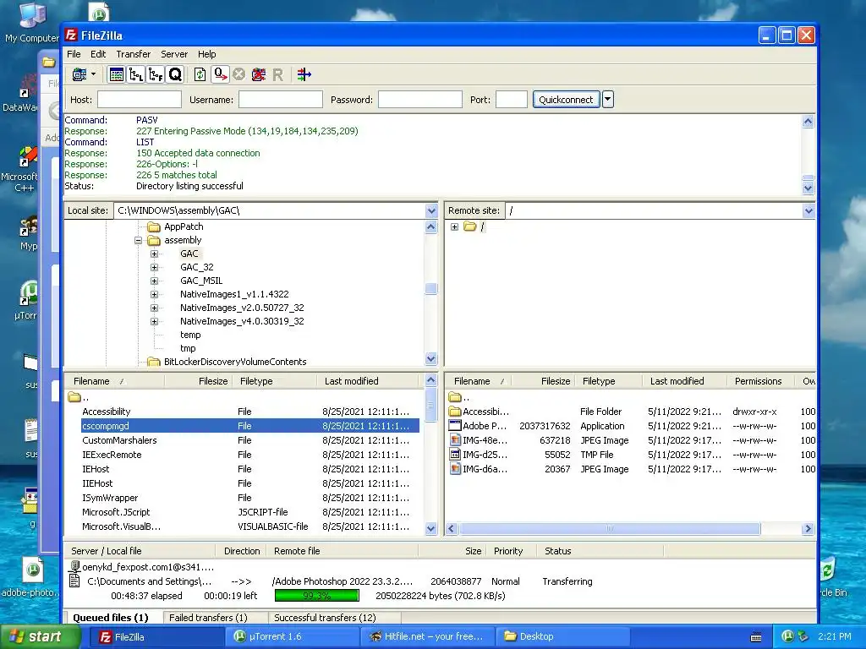Sort remote files by Filesize header
The image size is (866, 649).
tap(544, 381)
